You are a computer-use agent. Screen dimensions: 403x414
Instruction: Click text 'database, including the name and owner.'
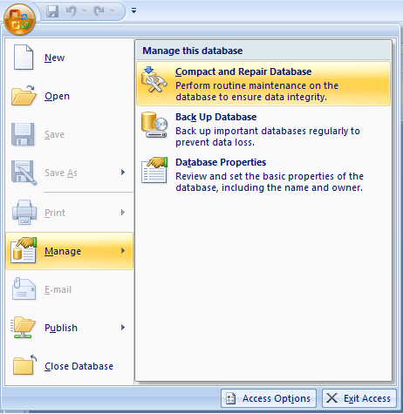pos(270,187)
